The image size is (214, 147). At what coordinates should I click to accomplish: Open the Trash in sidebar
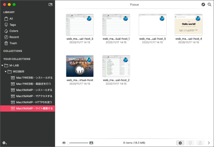click(x=13, y=43)
